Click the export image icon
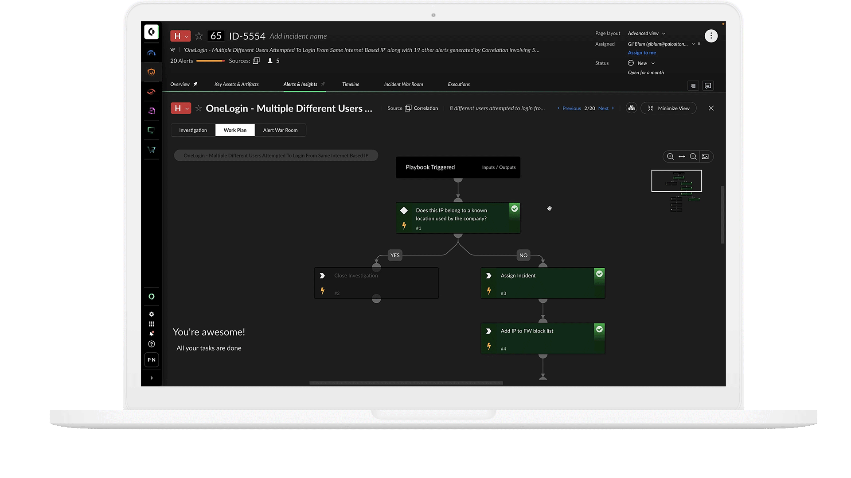This screenshot has width=851, height=478. (x=705, y=157)
